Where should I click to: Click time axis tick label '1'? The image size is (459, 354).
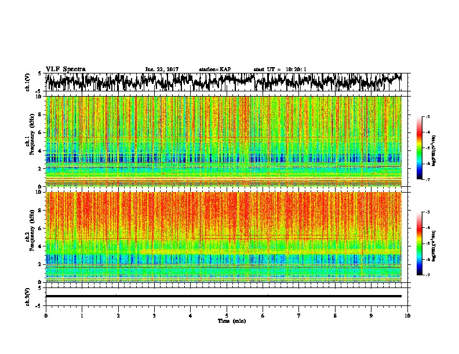[82, 316]
